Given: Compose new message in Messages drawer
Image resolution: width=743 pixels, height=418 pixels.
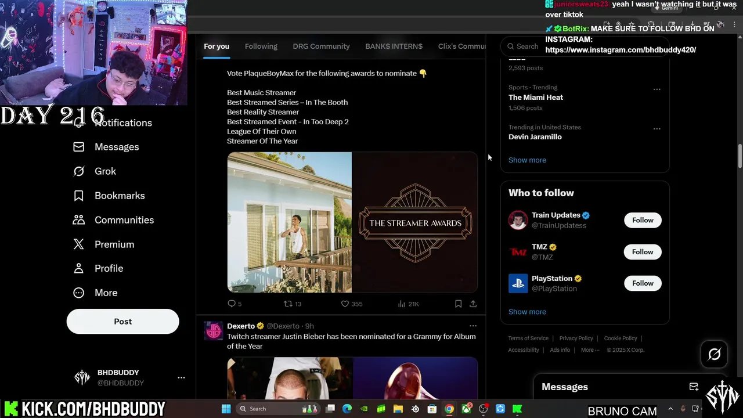Looking at the screenshot, I should coord(694,387).
